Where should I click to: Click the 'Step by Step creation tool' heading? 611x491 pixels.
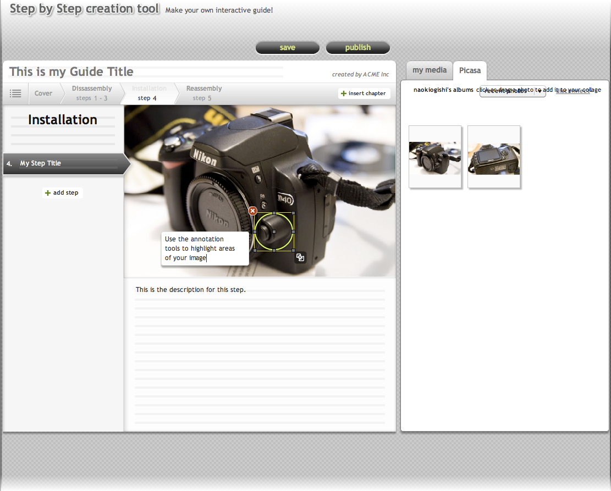[x=85, y=9]
